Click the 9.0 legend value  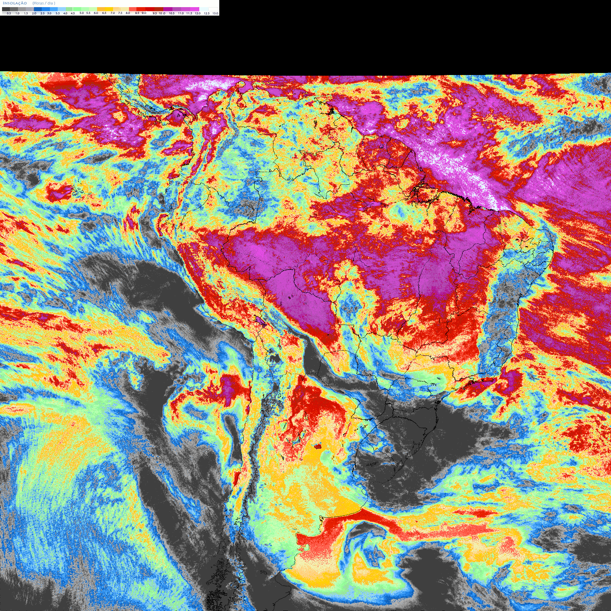click(144, 13)
